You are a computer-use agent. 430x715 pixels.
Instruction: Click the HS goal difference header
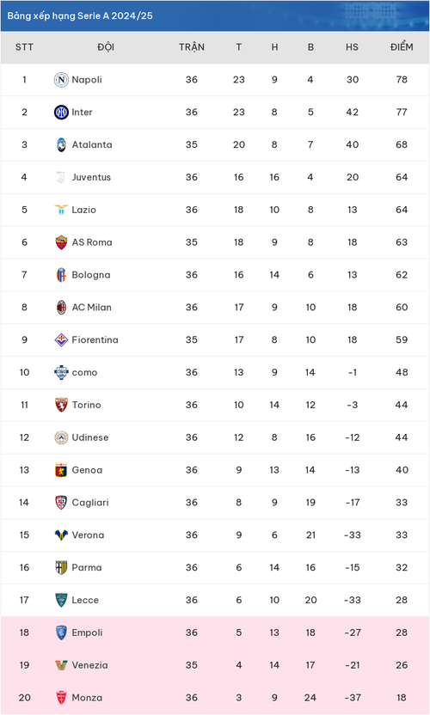pos(352,47)
